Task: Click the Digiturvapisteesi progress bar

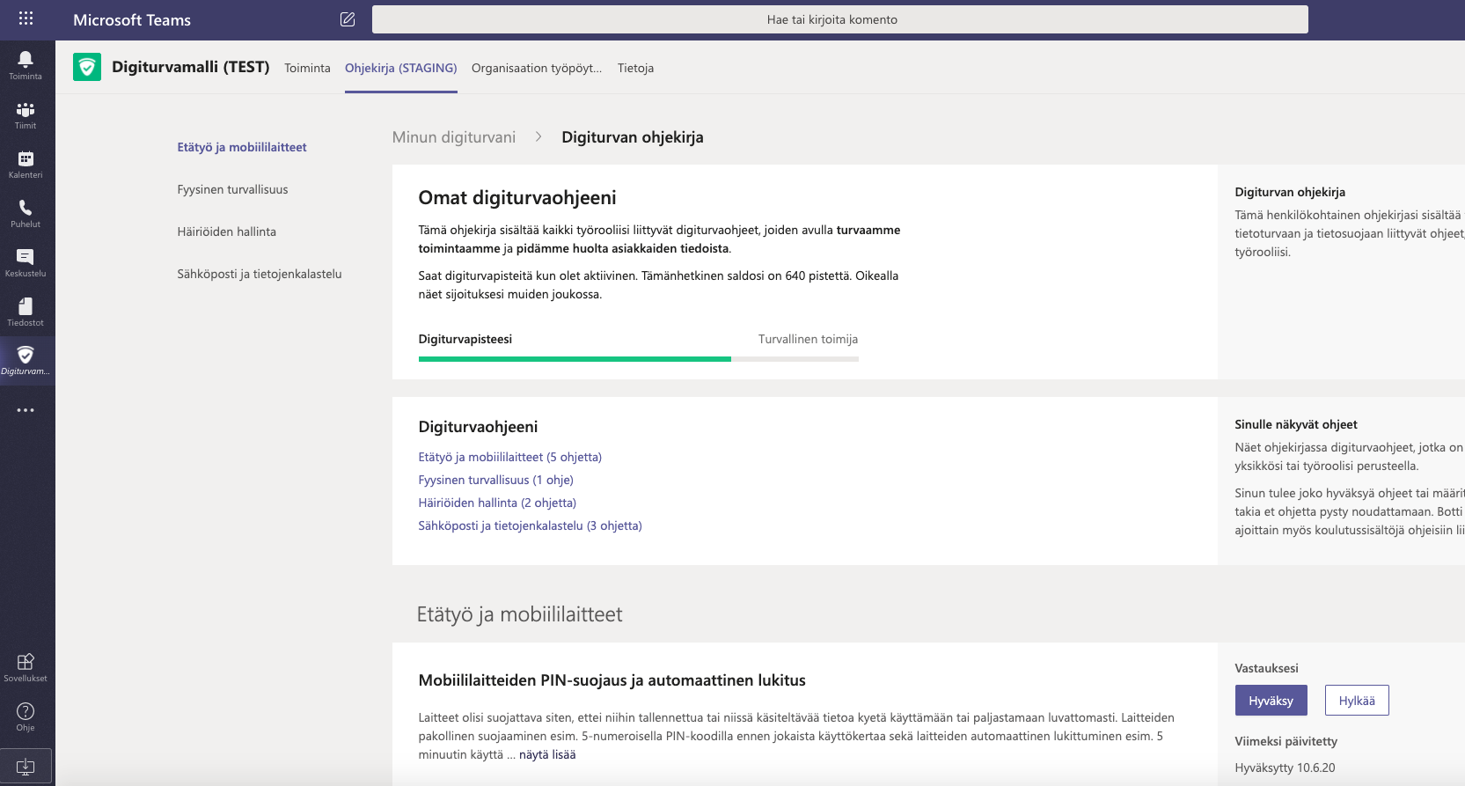Action: point(639,359)
